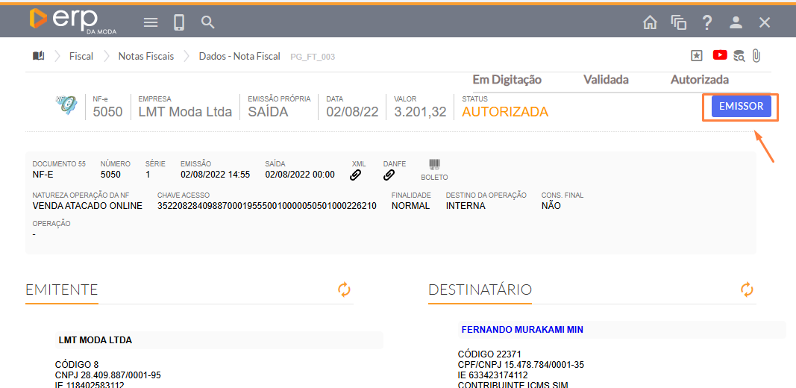
Task: Open the search magnifier icon
Action: point(208,22)
